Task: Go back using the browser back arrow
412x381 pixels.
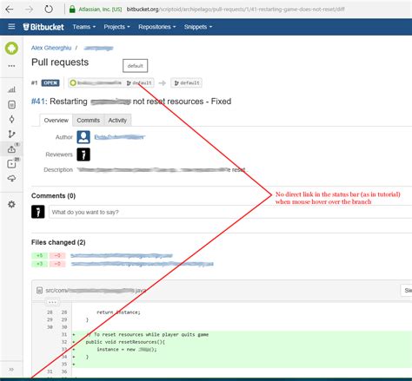Action: point(10,10)
